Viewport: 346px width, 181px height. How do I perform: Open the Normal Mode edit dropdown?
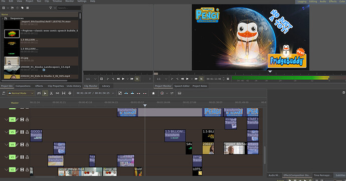coord(21,93)
